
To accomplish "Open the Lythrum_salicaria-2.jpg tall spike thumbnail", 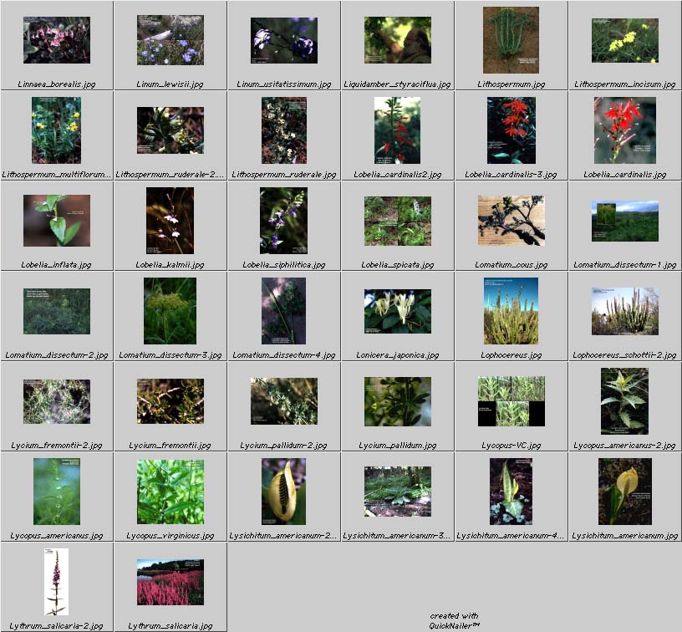I will click(x=56, y=581).
